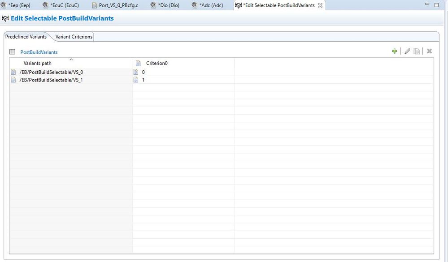This screenshot has width=448, height=262.
Task: Click the file icon of VS_1 row
Action: click(13, 80)
